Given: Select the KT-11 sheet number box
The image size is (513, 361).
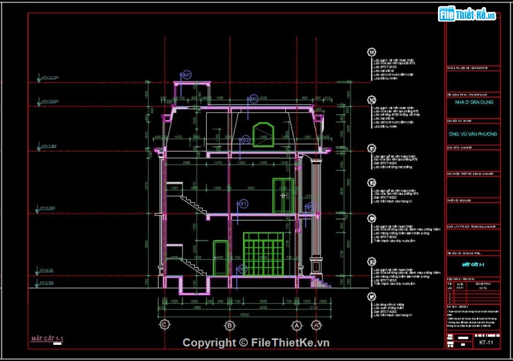Looking at the screenshot, I should point(485,342).
